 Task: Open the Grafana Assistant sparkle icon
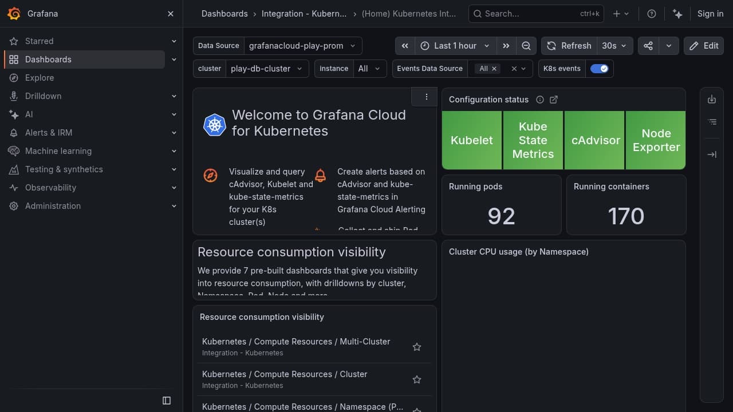click(677, 14)
